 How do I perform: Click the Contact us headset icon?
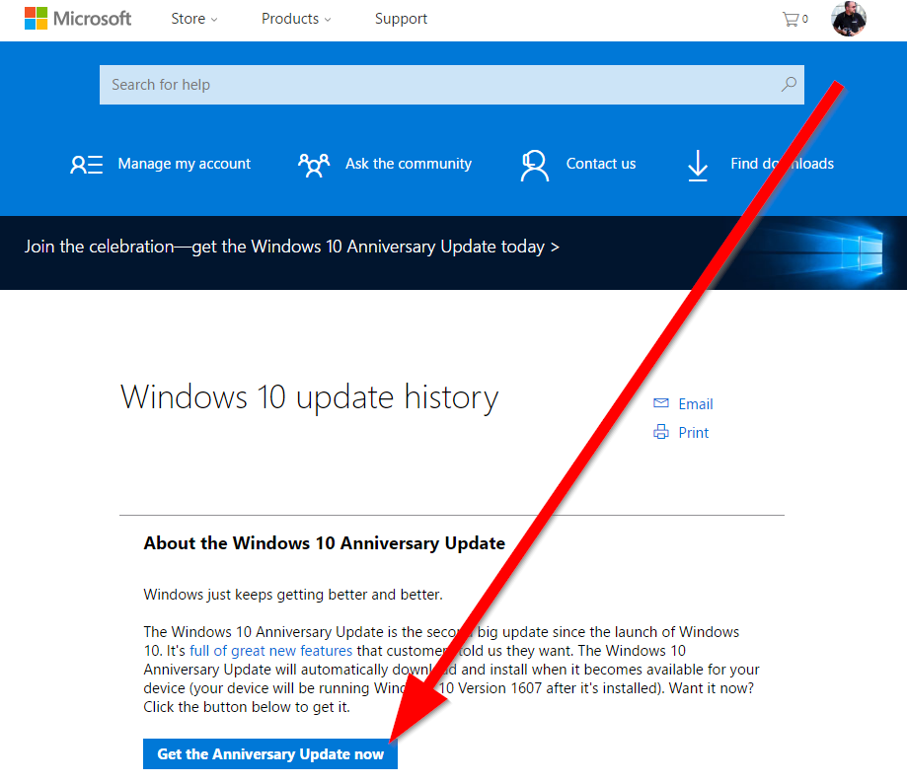pyautogui.click(x=535, y=166)
